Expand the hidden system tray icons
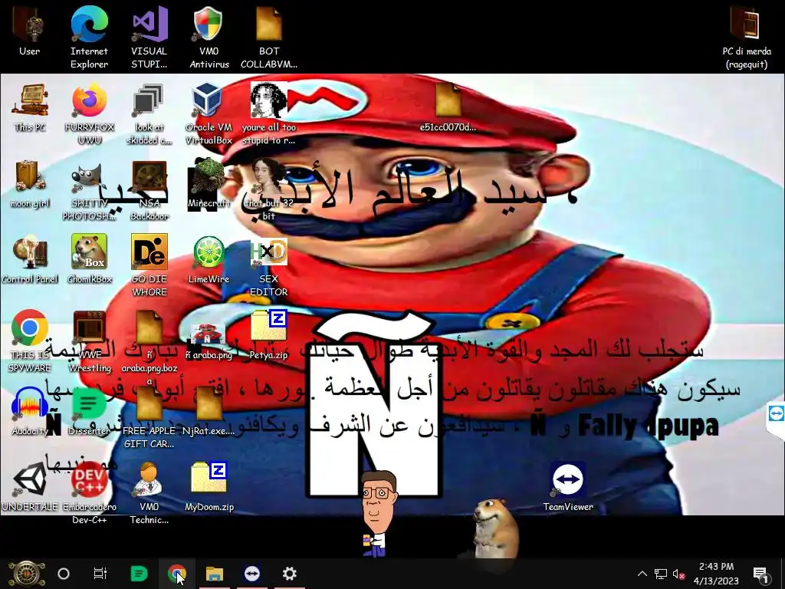Viewport: 785px width, 589px height. [x=642, y=574]
